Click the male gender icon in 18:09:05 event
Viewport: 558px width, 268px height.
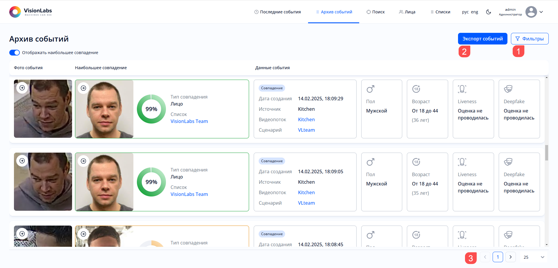370,162
